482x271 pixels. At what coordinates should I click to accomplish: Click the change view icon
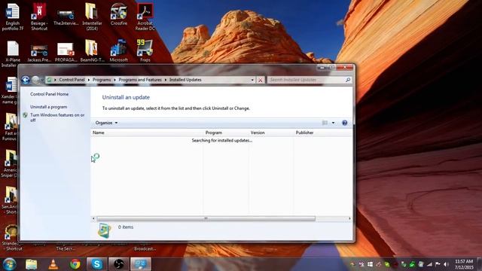coord(325,123)
